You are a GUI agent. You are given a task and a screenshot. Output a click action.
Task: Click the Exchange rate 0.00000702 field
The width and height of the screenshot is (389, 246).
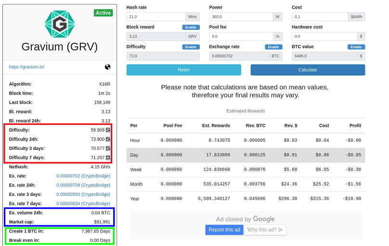(239, 56)
